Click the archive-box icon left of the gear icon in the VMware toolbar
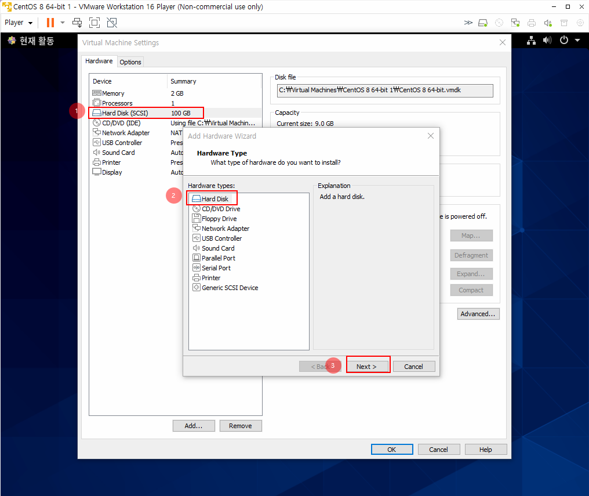 (564, 23)
